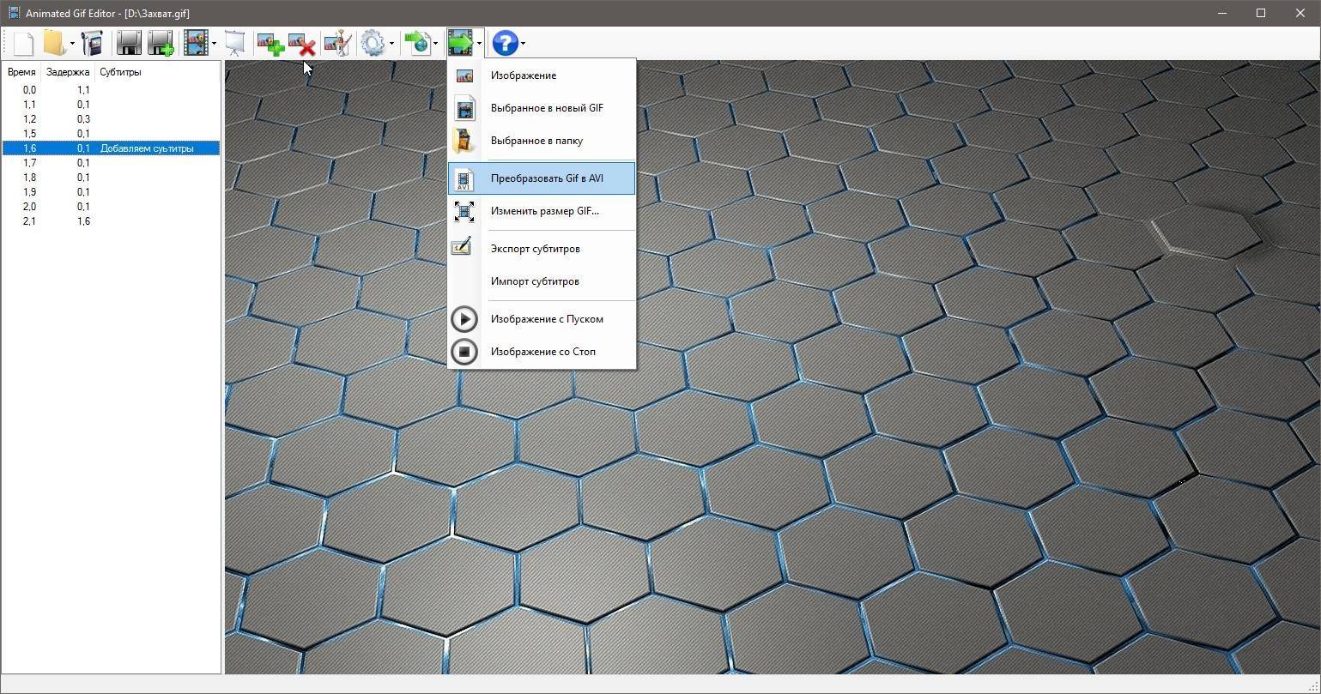
Task: Add a frame with the green plus icon
Action: pyautogui.click(x=270, y=43)
